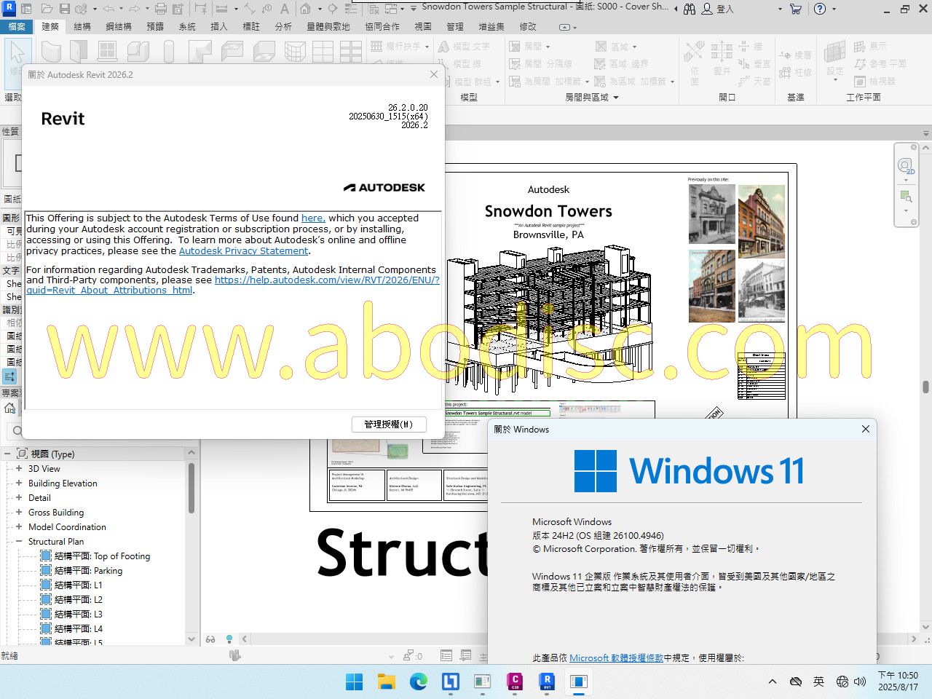Switch to the 鋼結構 (Steel) ribbon tab

coord(119,26)
